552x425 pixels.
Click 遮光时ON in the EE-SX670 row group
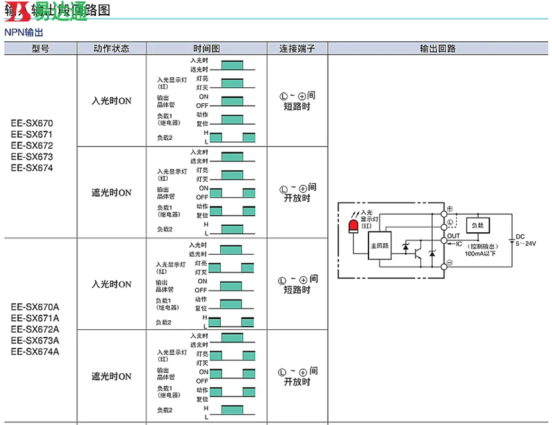pos(111,193)
